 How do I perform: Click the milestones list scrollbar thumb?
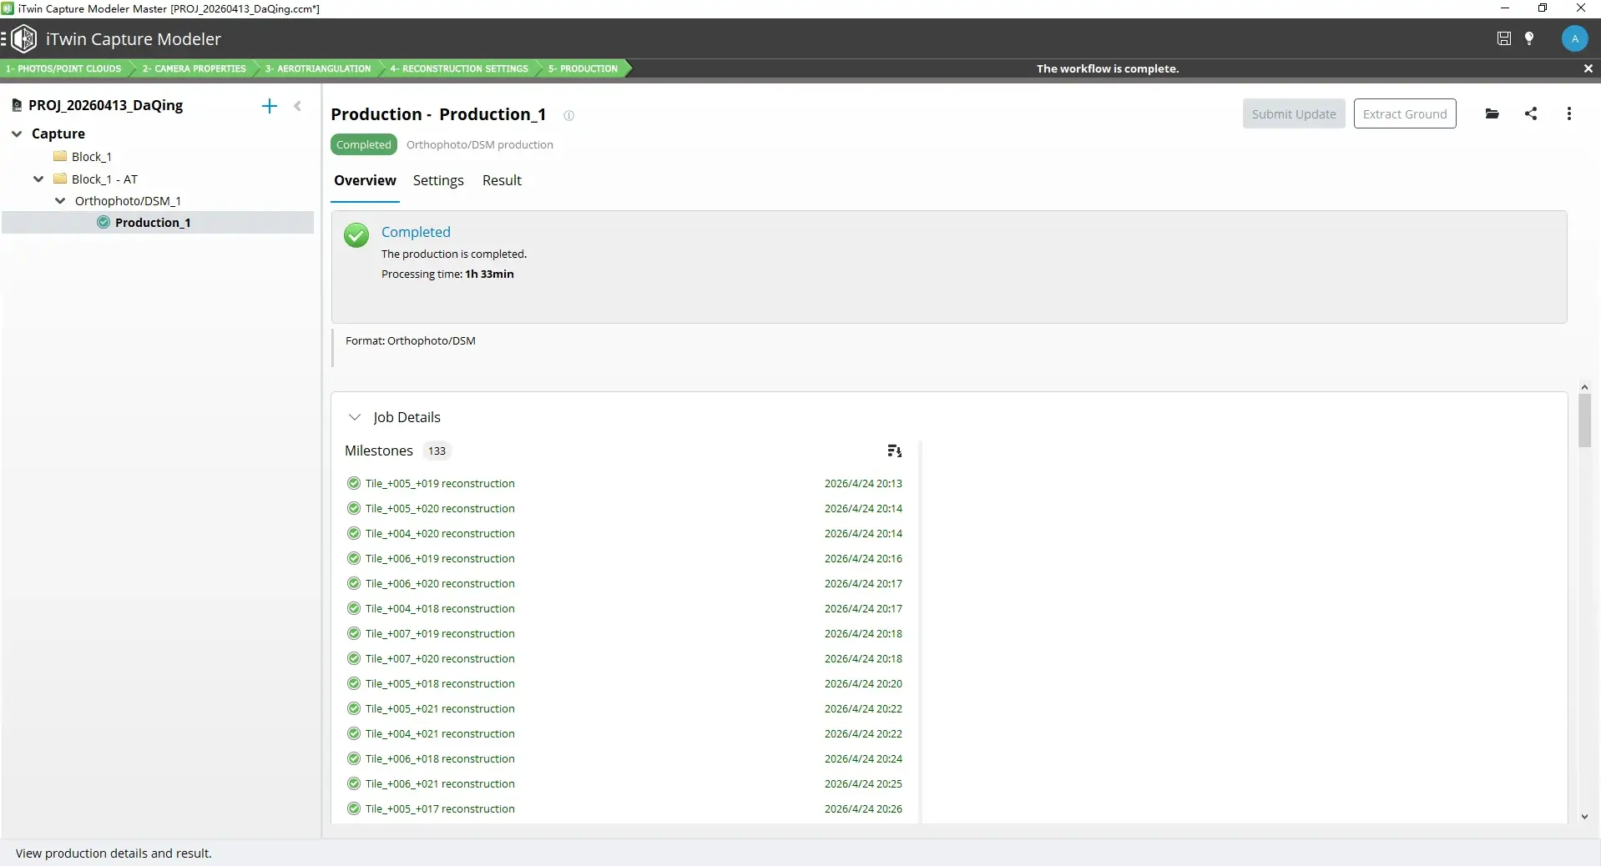pyautogui.click(x=1584, y=420)
